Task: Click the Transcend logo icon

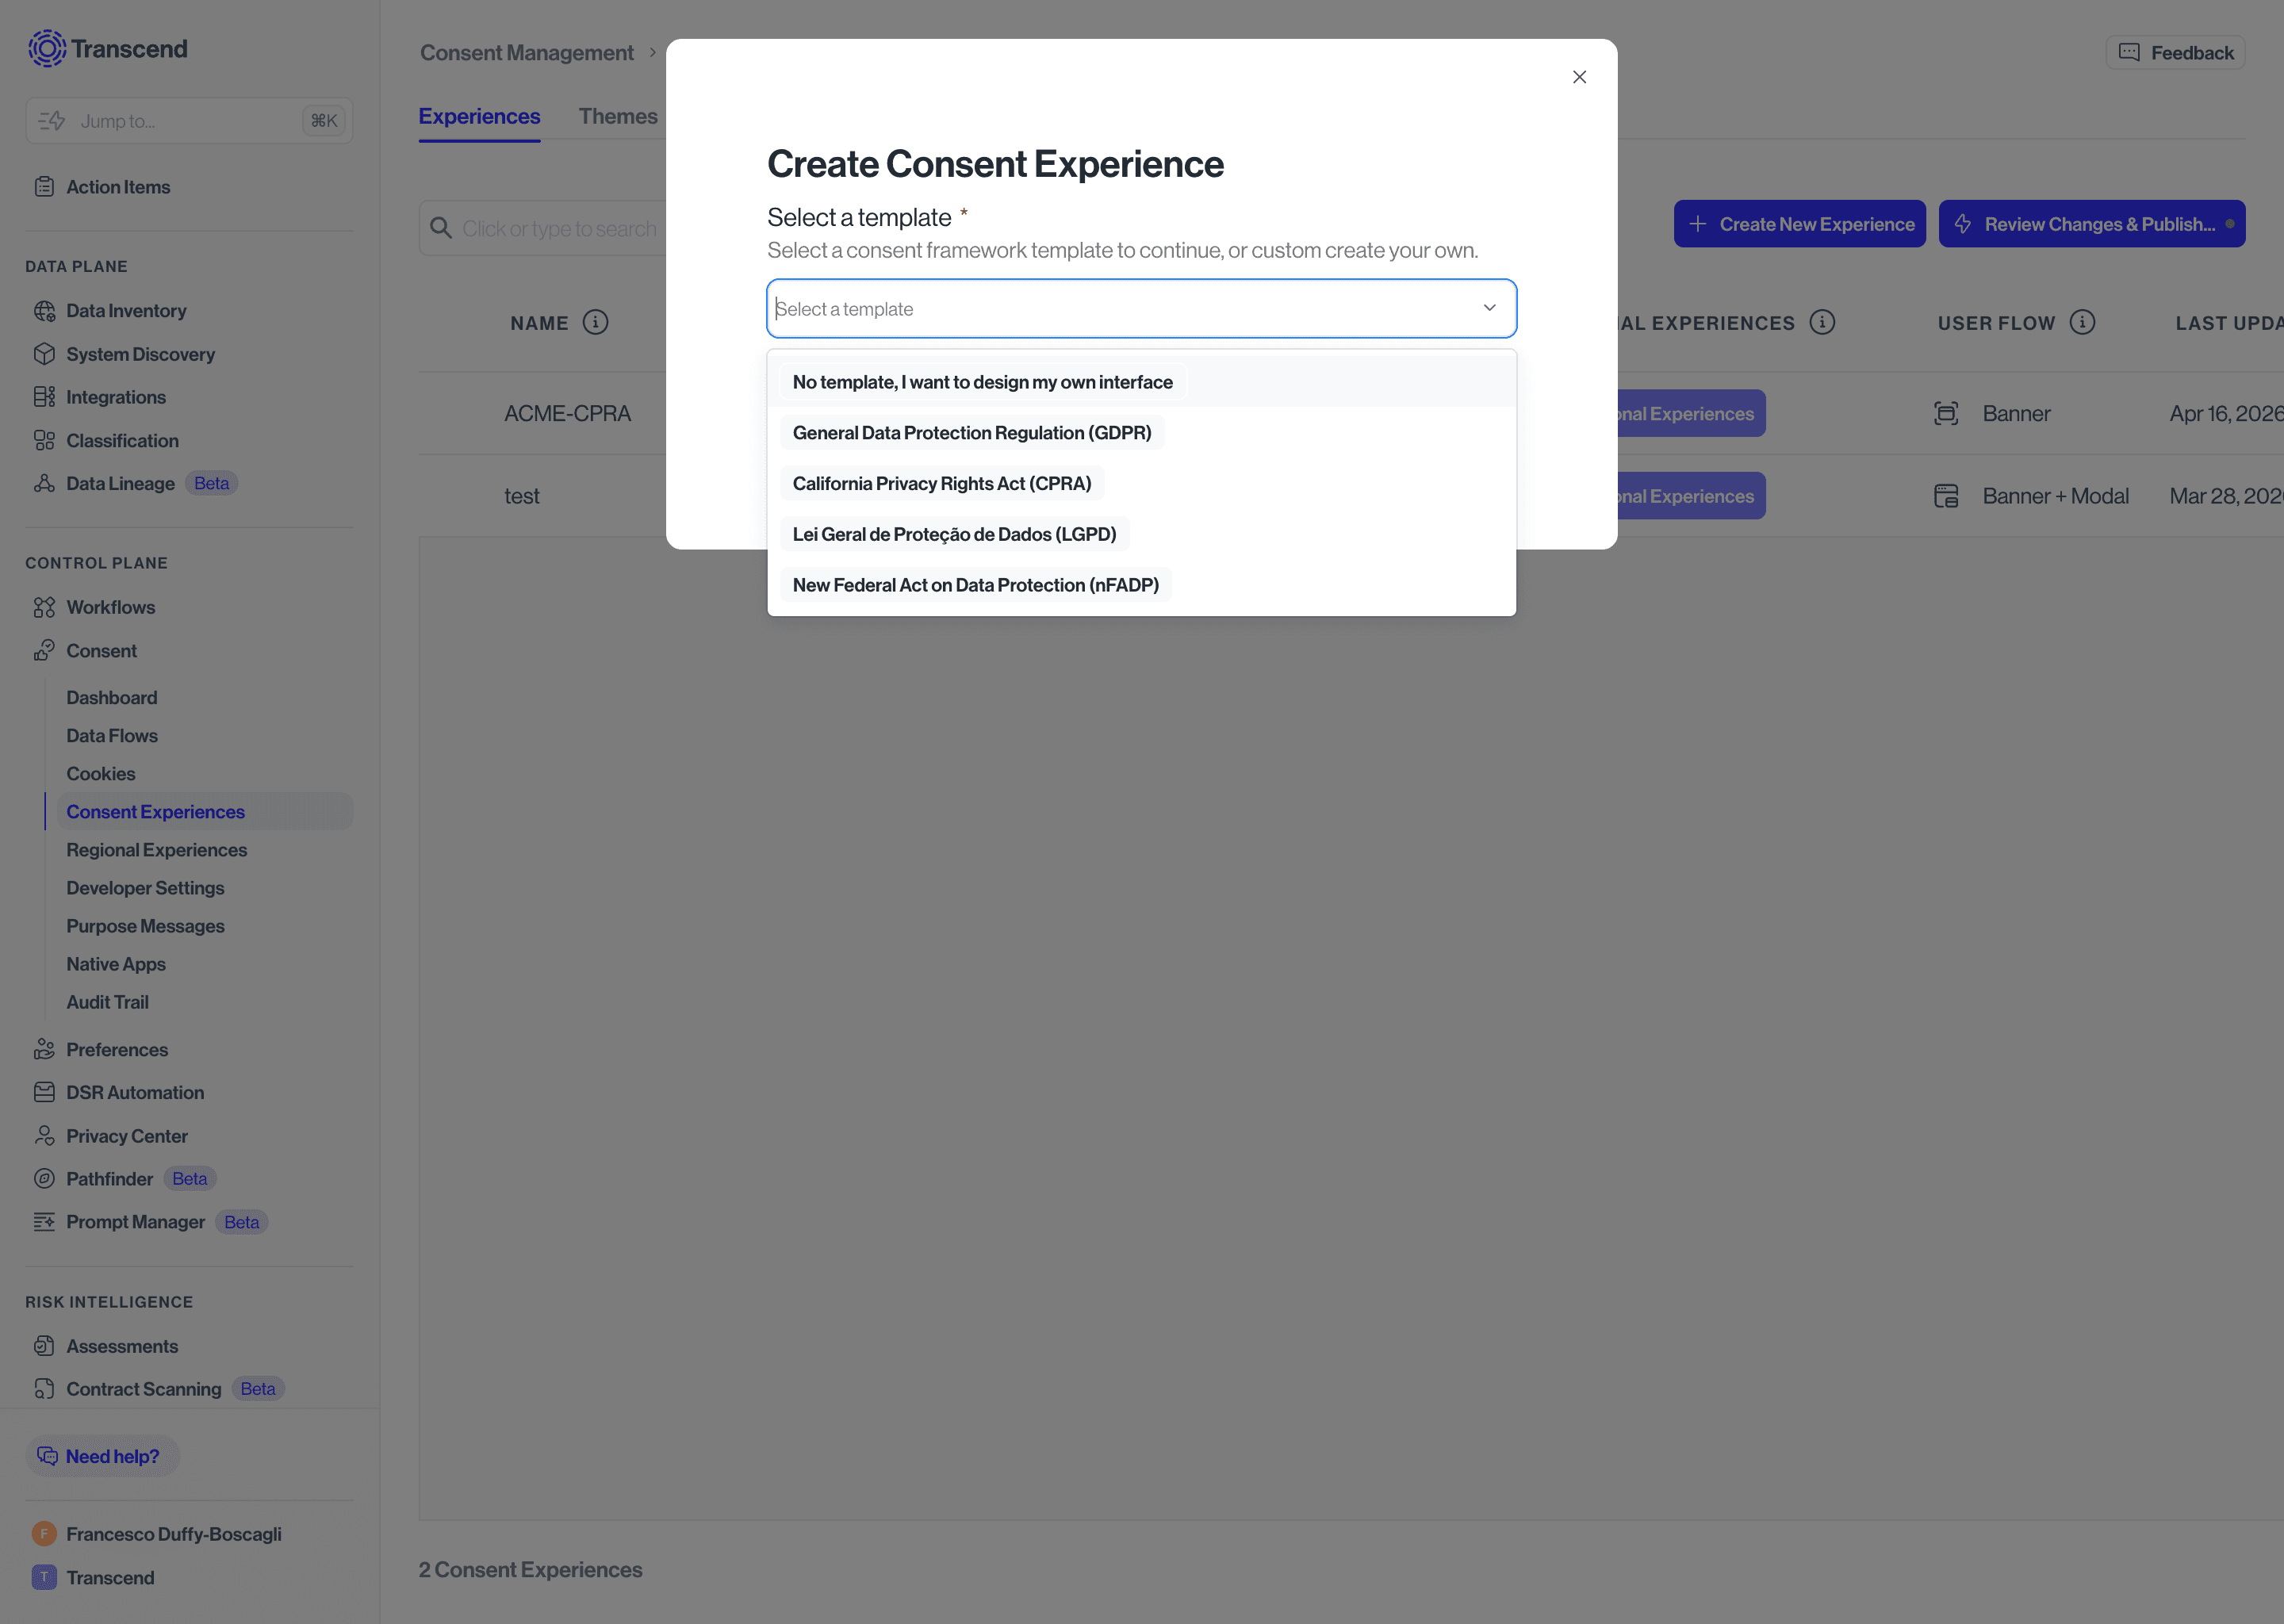Action: [x=47, y=48]
